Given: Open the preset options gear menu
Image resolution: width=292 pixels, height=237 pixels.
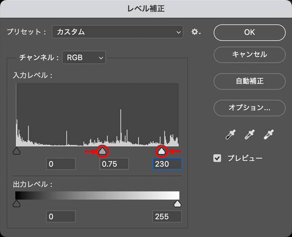Looking at the screenshot, I should click(196, 32).
